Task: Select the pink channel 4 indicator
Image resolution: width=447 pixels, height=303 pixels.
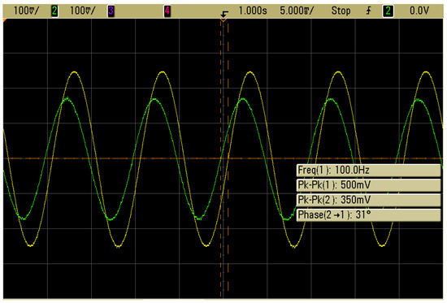Action: (x=167, y=11)
